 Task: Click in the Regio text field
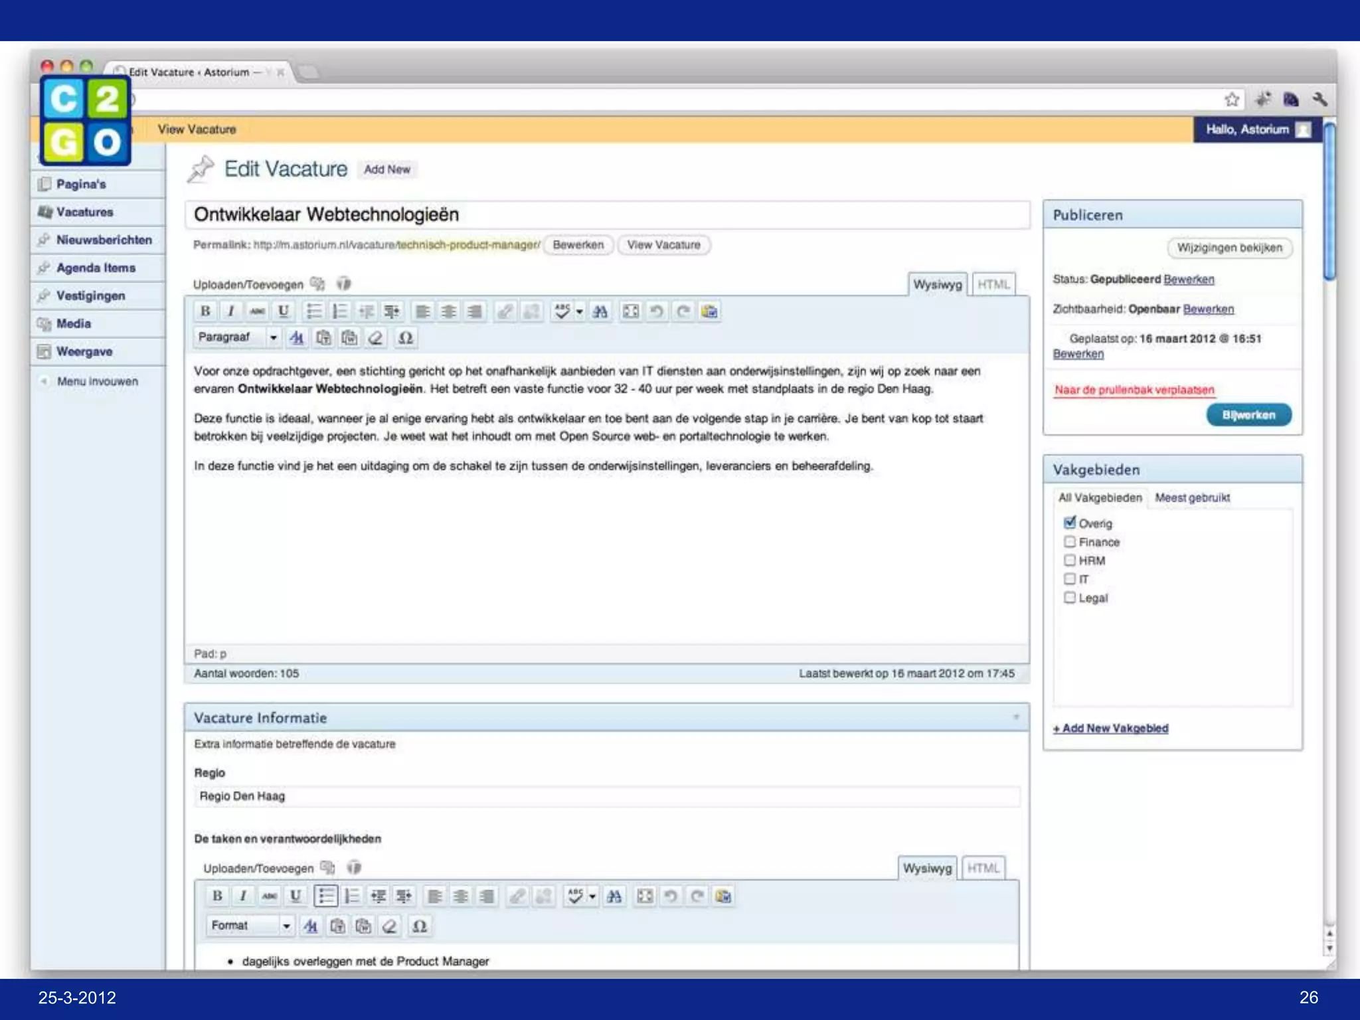pyautogui.click(x=606, y=796)
